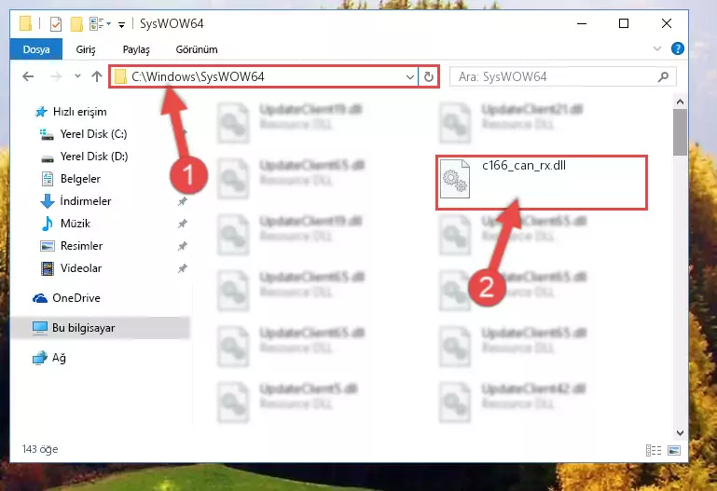Expand the ribbon with the chevron
The height and width of the screenshot is (491, 717).
click(657, 48)
